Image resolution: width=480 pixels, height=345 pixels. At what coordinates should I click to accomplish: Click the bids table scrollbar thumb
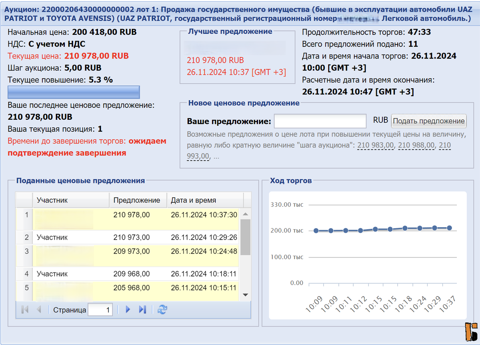tap(245, 237)
